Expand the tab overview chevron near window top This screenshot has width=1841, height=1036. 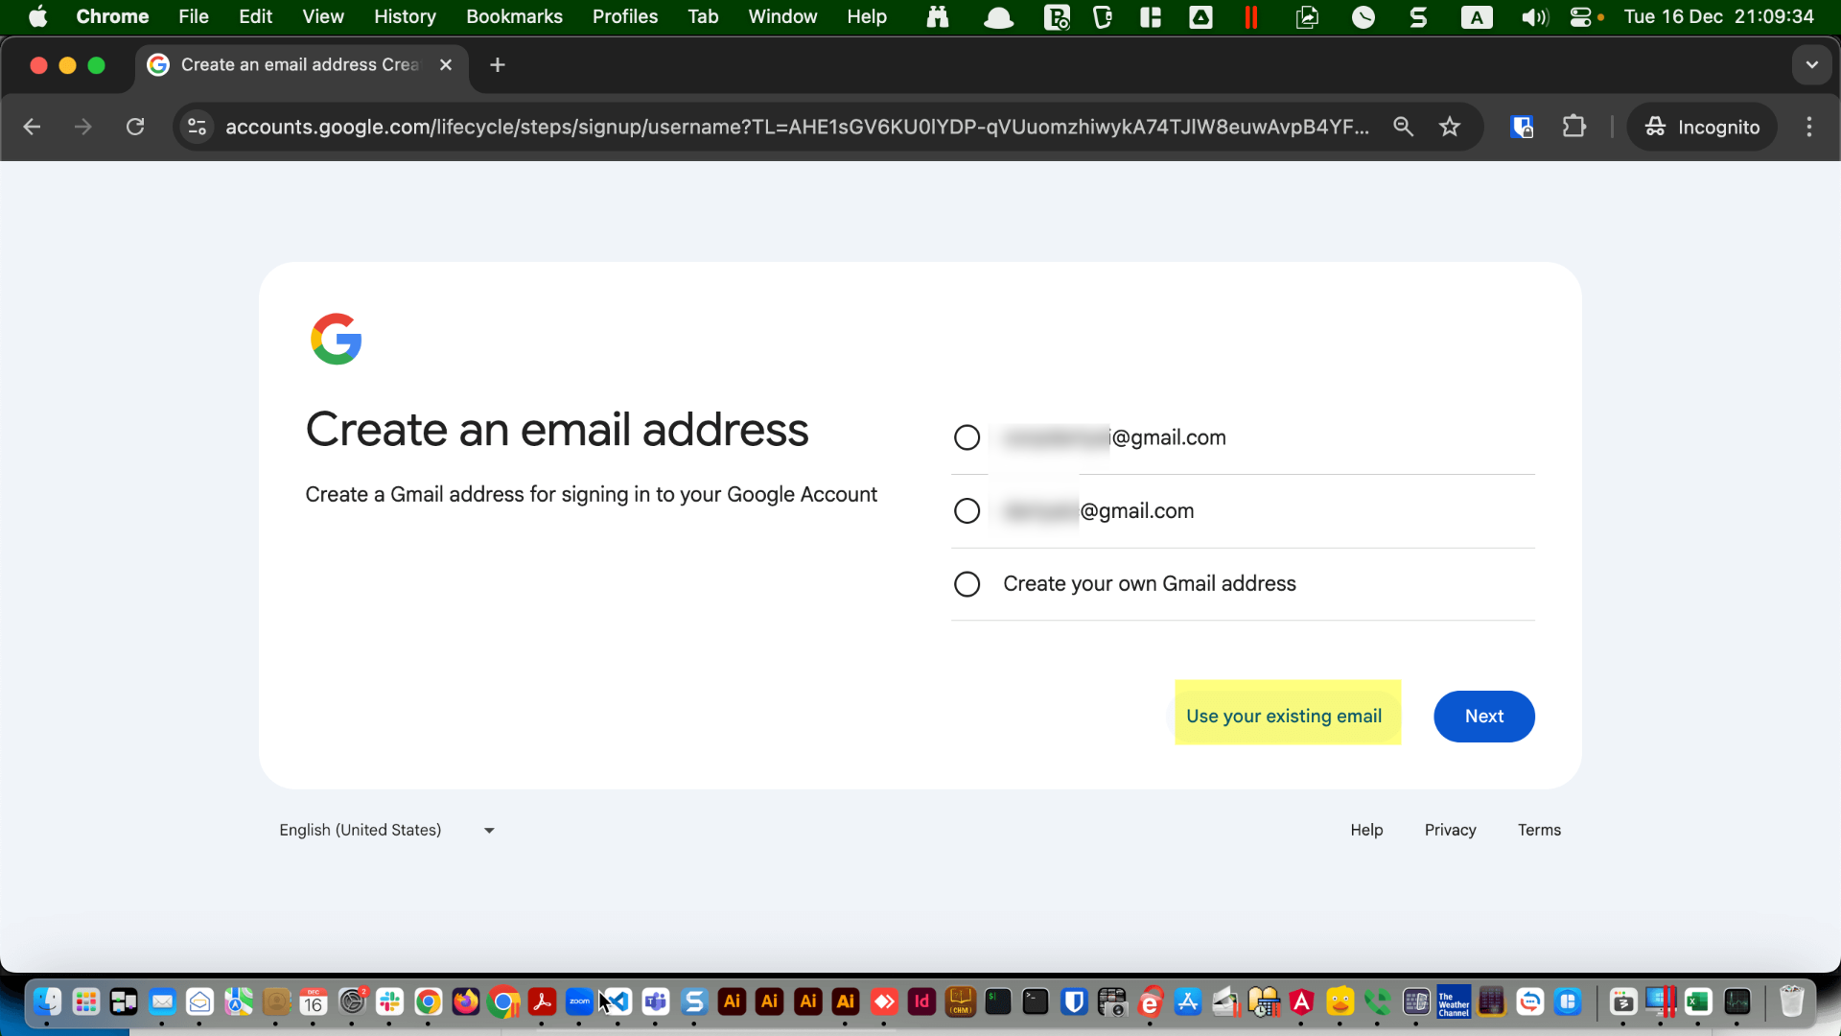pyautogui.click(x=1811, y=64)
